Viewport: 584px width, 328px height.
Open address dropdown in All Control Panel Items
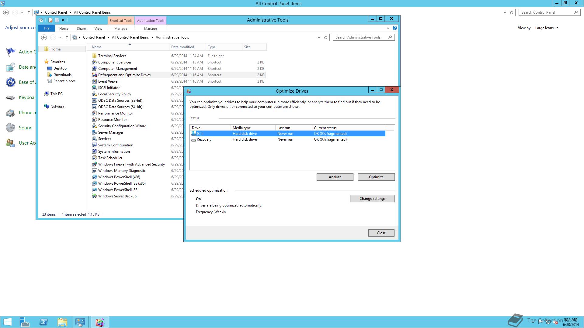505,12
